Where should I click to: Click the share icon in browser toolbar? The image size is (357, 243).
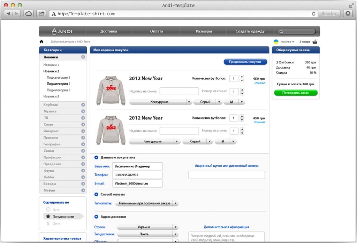click(41, 14)
